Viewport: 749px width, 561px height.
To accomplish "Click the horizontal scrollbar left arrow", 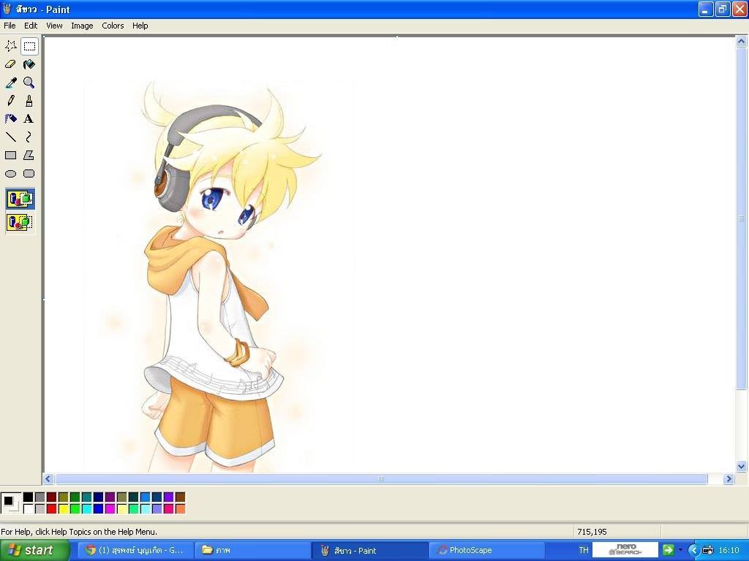I will click(x=48, y=479).
